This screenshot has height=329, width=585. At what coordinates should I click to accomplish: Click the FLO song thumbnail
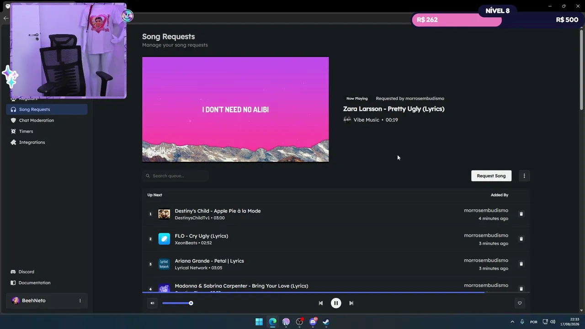164,239
